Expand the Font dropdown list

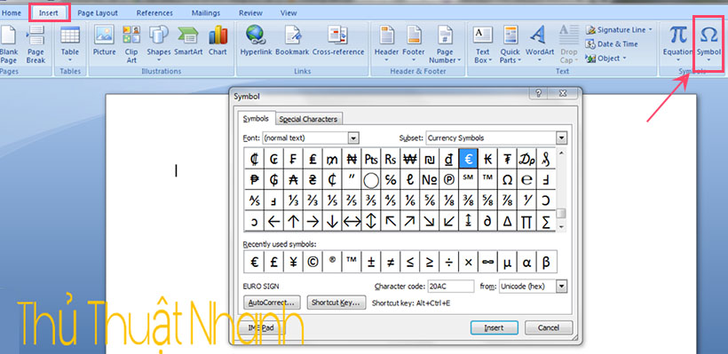point(353,138)
